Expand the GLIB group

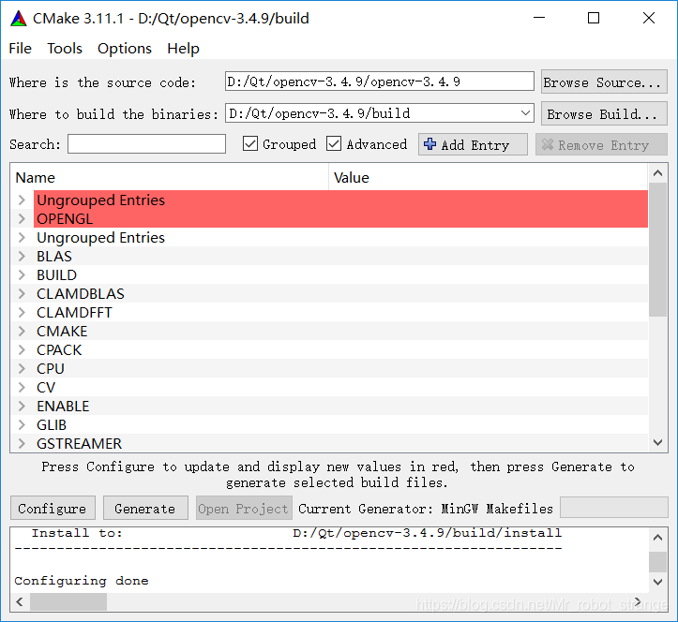(x=22, y=424)
